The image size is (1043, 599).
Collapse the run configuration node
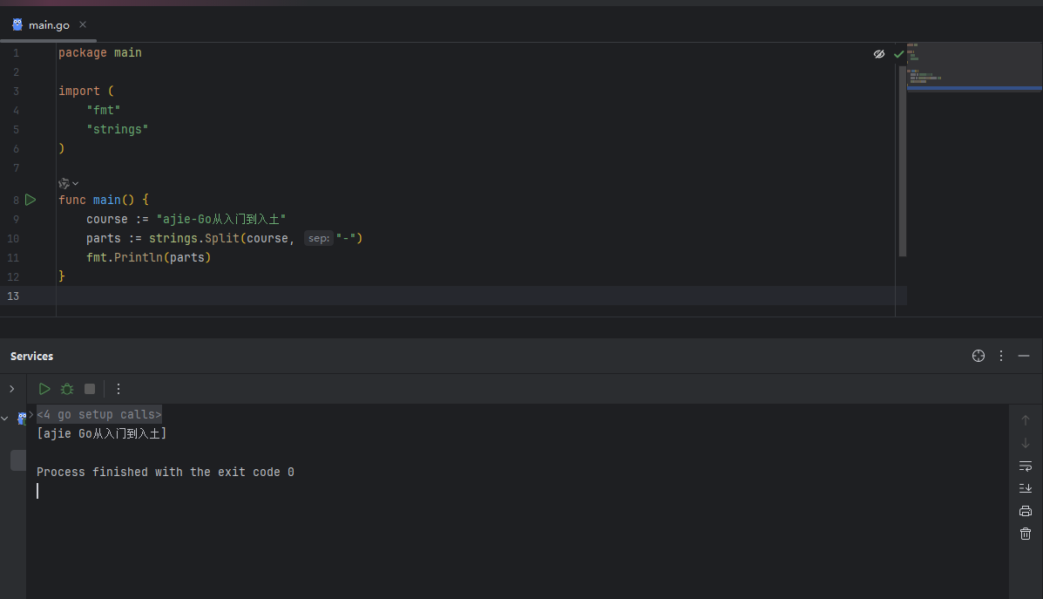click(x=4, y=419)
